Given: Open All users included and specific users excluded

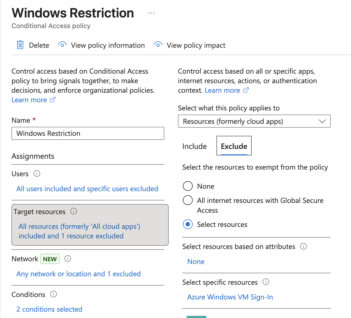Looking at the screenshot, I should pyautogui.click(x=87, y=189).
